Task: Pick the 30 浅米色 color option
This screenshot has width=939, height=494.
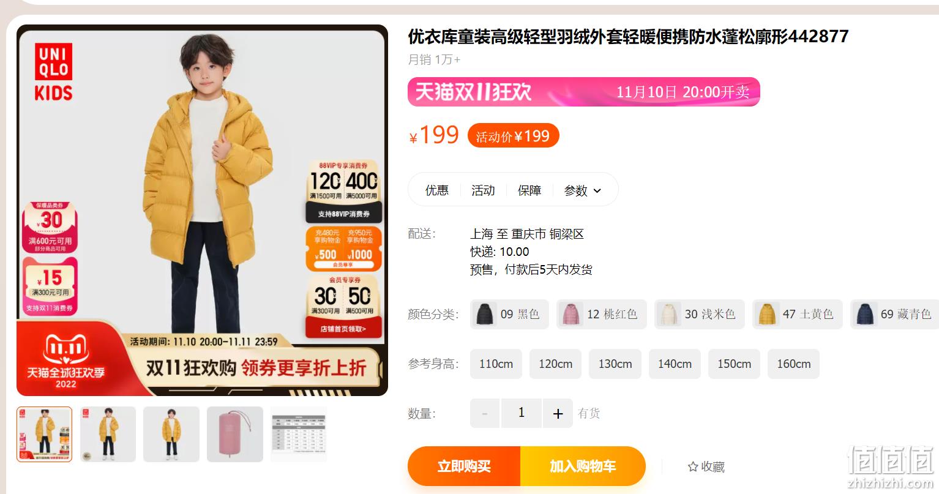Action: point(699,315)
